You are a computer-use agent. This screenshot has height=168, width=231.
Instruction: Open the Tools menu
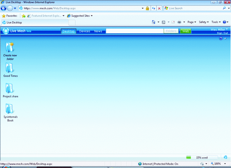pyautogui.click(x=216, y=22)
